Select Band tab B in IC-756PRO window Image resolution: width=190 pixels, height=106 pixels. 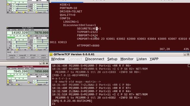tap(15, 52)
